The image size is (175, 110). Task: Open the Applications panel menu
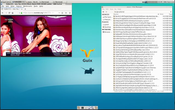pos(6,2)
